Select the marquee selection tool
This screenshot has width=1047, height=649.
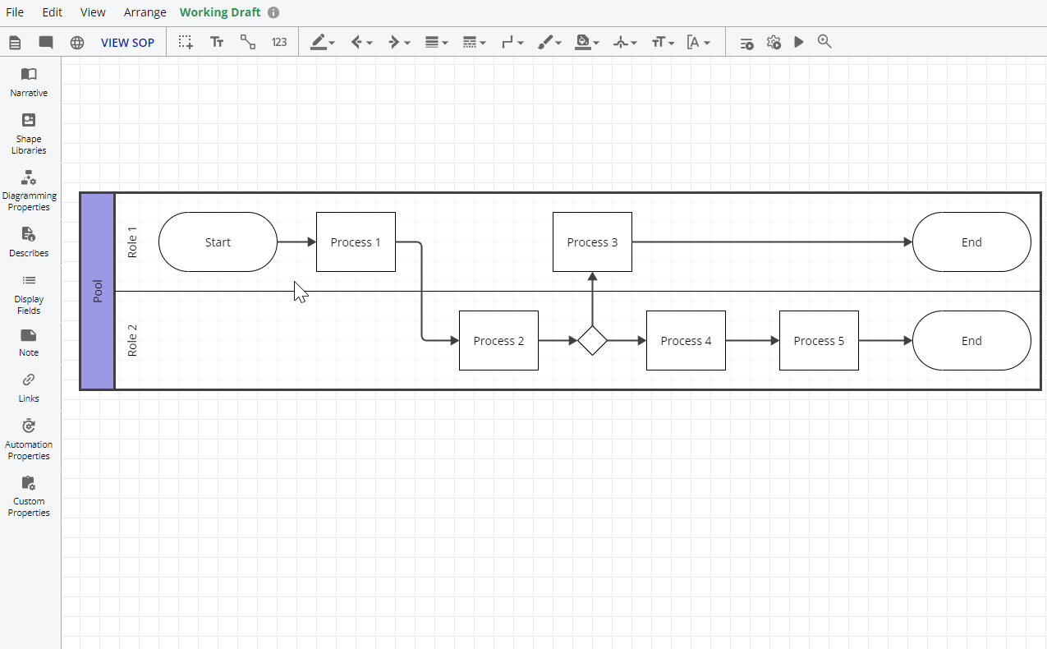[186, 42]
